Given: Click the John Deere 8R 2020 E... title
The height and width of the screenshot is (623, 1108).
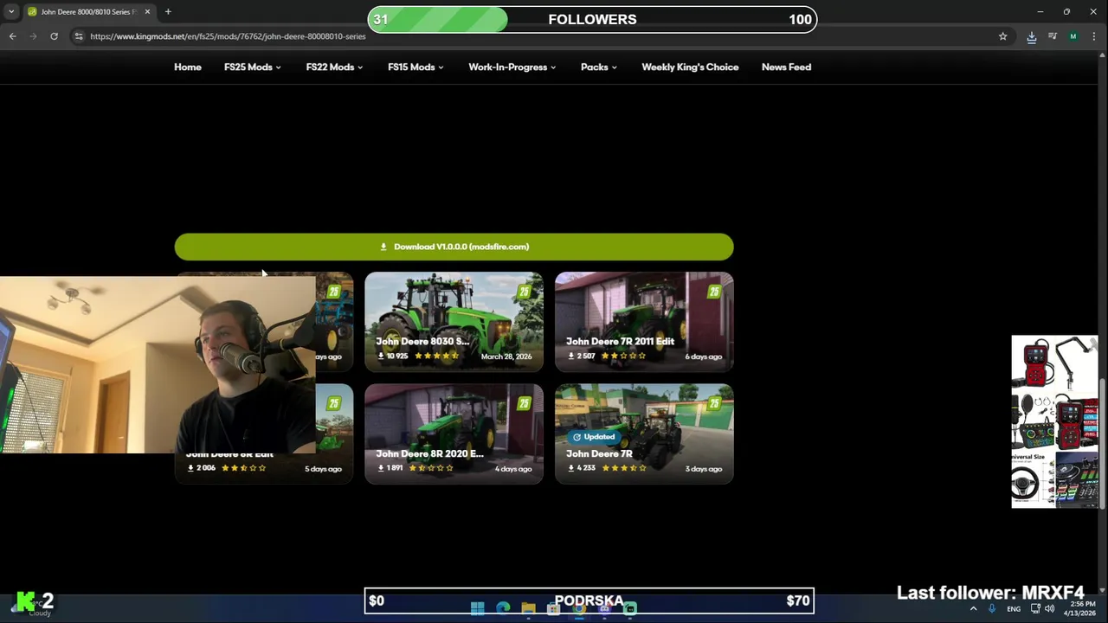Looking at the screenshot, I should (429, 453).
